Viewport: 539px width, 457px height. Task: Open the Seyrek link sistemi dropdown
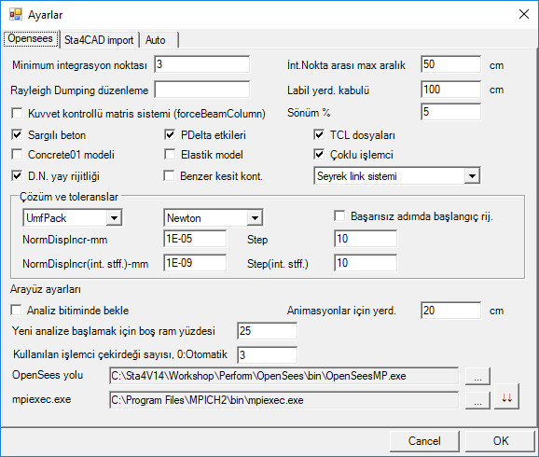[x=397, y=176]
